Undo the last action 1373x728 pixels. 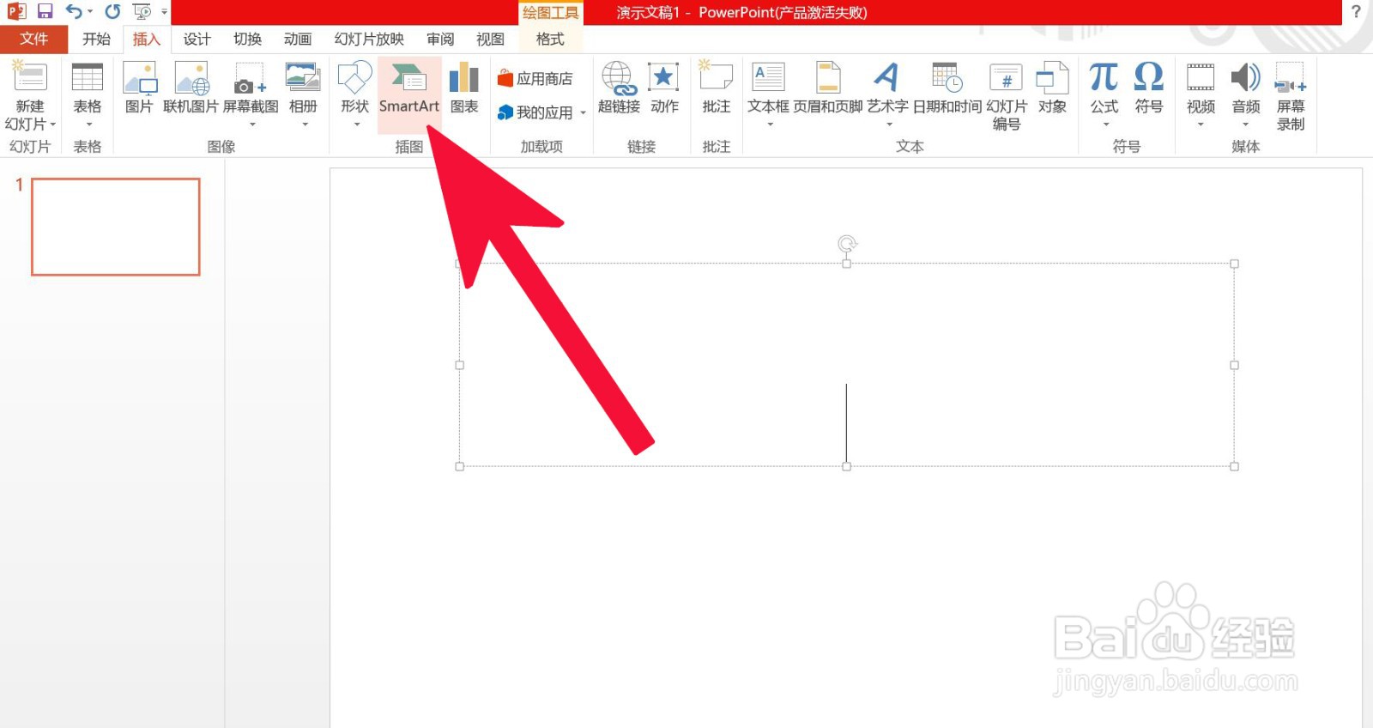(74, 11)
